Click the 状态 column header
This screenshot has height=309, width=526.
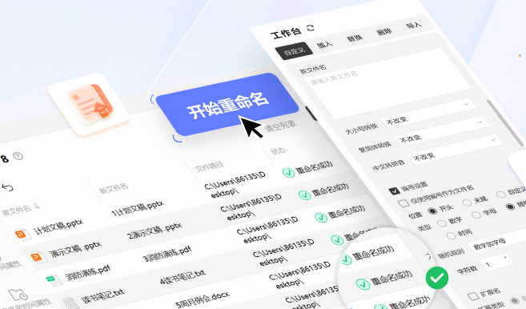click(278, 151)
